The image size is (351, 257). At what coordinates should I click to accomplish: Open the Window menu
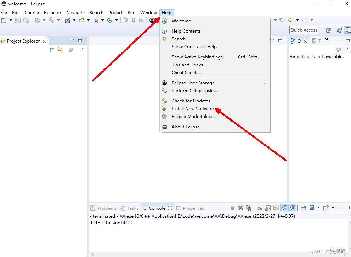(x=148, y=12)
